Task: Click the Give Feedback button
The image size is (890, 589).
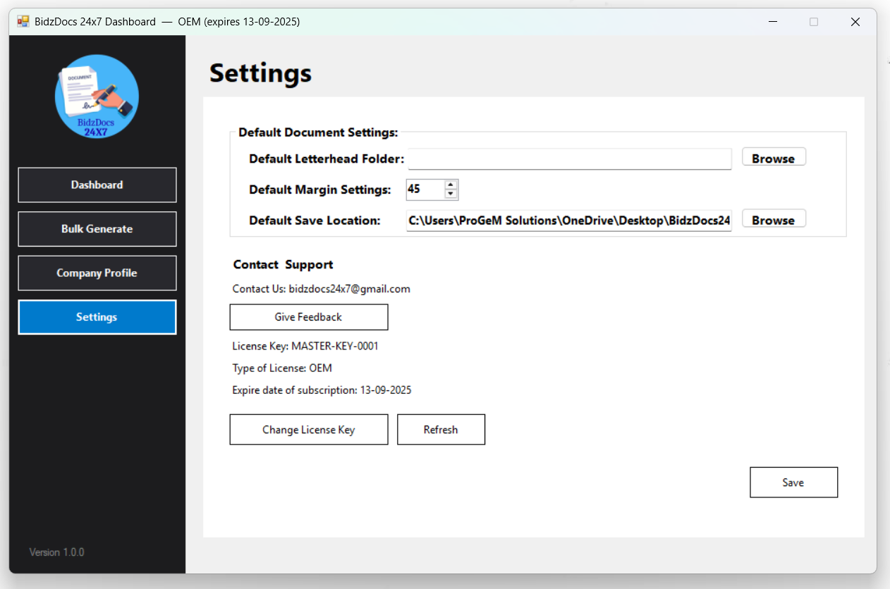Action: click(308, 317)
